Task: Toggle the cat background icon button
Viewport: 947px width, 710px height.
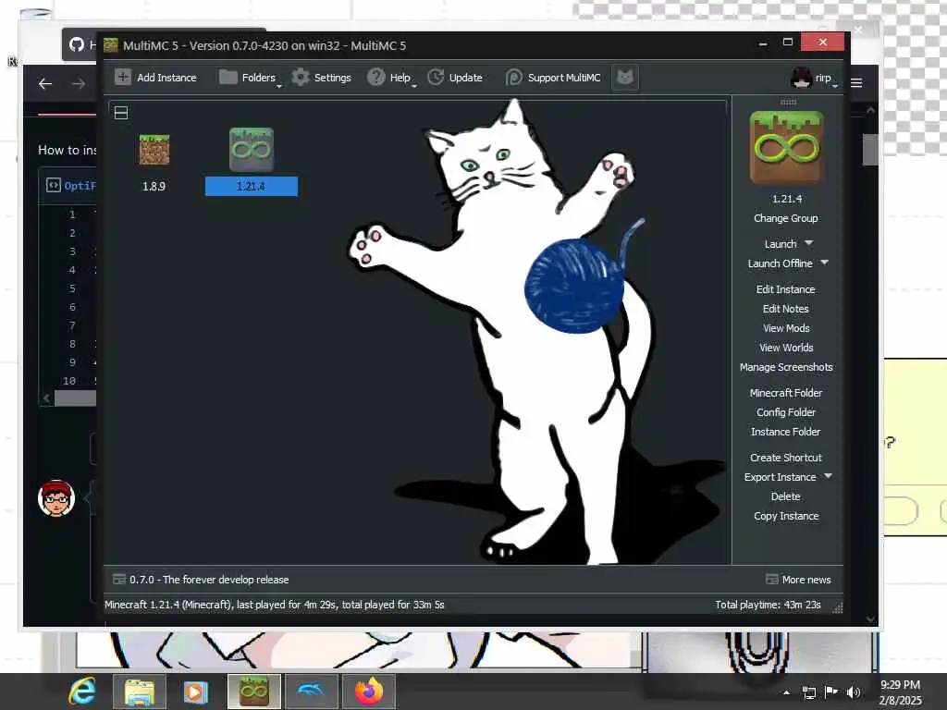Action: (625, 78)
